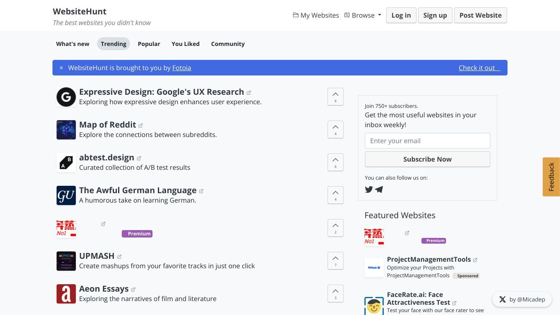Viewport: 560px width, 315px height.
Task: Select the Trending tab
Action: pyautogui.click(x=114, y=44)
